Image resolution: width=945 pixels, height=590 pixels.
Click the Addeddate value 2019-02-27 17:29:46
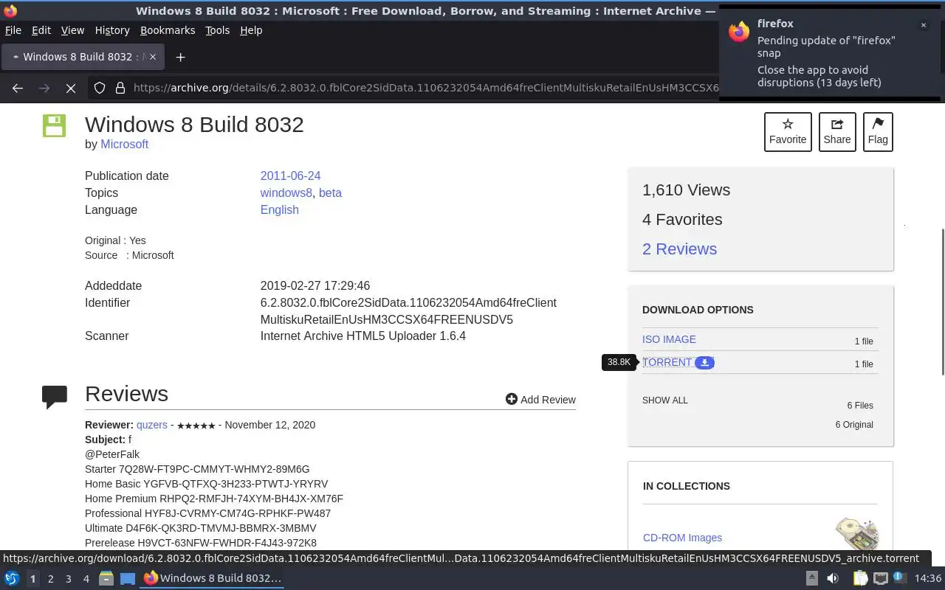click(315, 285)
